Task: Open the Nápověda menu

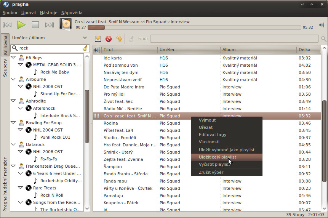Action: (x=72, y=13)
